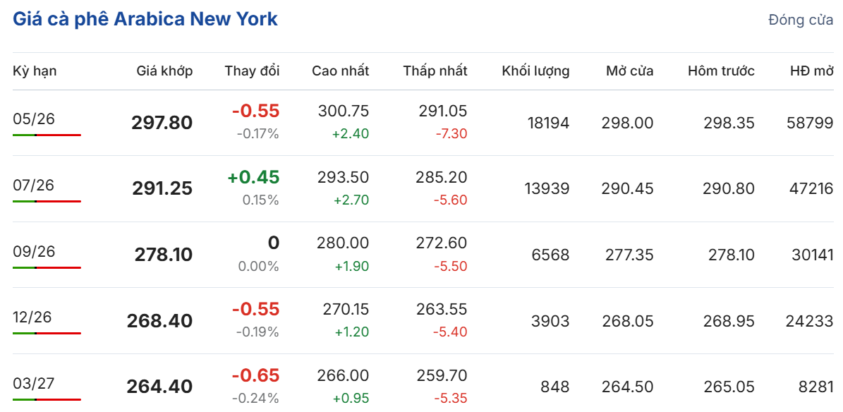843x412 pixels.
Task: Click the 'Thay đổi' column header
Action: pos(252,71)
